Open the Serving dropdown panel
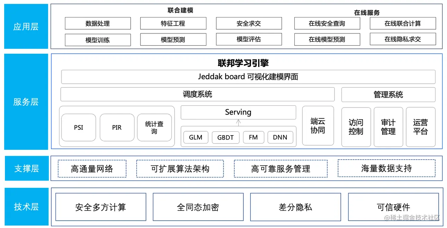Viewport: 447px width, 228px height. click(x=238, y=112)
